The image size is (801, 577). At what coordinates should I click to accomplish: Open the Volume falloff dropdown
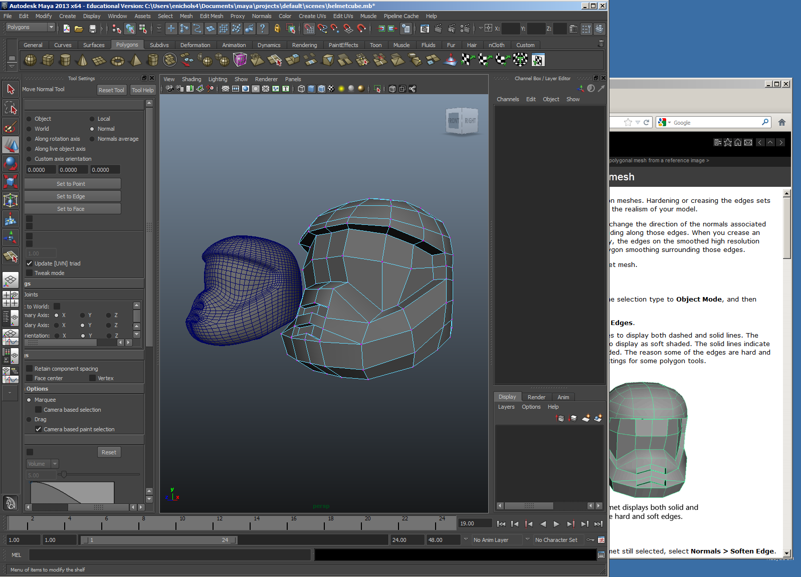43,464
